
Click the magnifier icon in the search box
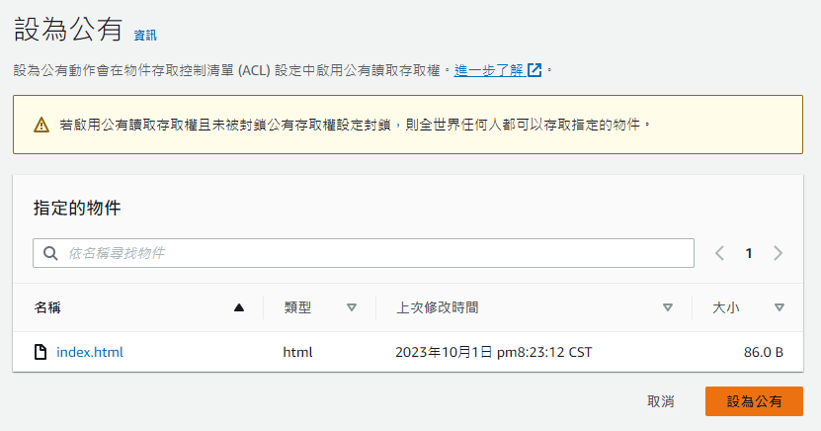point(50,253)
